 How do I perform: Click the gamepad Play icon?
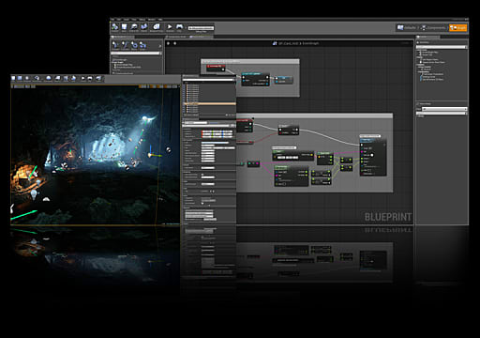179,27
